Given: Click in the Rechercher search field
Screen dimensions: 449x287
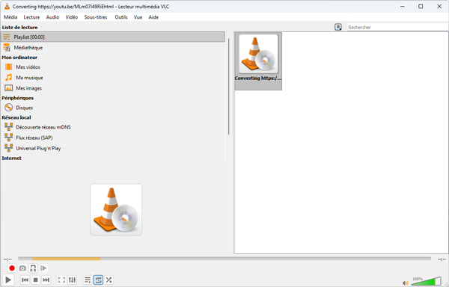Looking at the screenshot, I should tap(397, 27).
